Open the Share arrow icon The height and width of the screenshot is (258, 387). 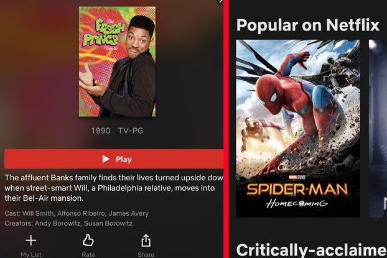tap(146, 240)
